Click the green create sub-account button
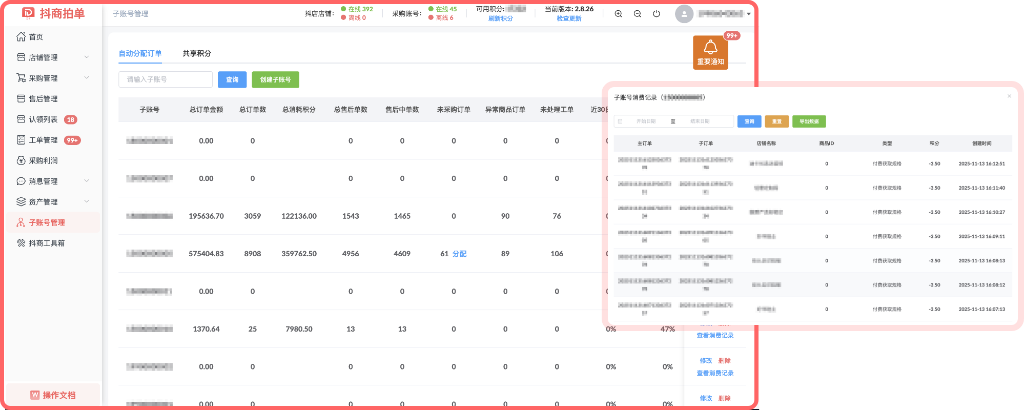 [275, 79]
